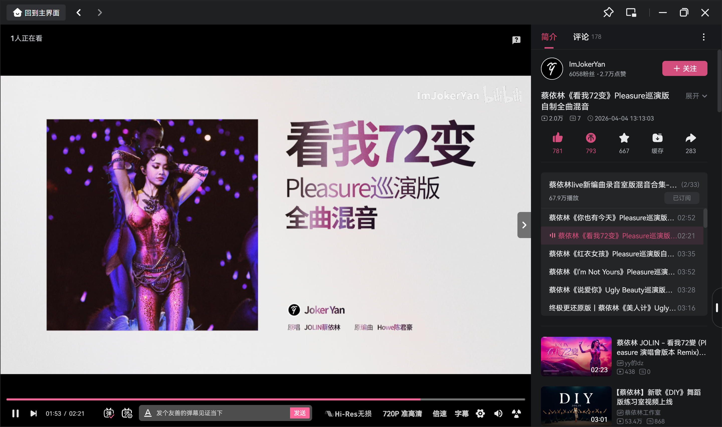Screen dimensions: 722x427
Task: Play 终极更还原版《美人计》 playlist entry
Action: point(622,308)
